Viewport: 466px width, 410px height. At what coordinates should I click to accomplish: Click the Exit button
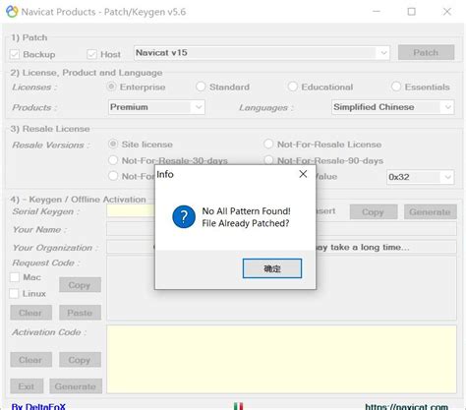point(27,386)
